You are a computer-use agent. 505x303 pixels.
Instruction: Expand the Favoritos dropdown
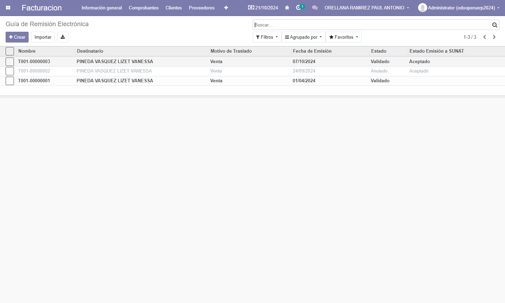[x=344, y=37]
